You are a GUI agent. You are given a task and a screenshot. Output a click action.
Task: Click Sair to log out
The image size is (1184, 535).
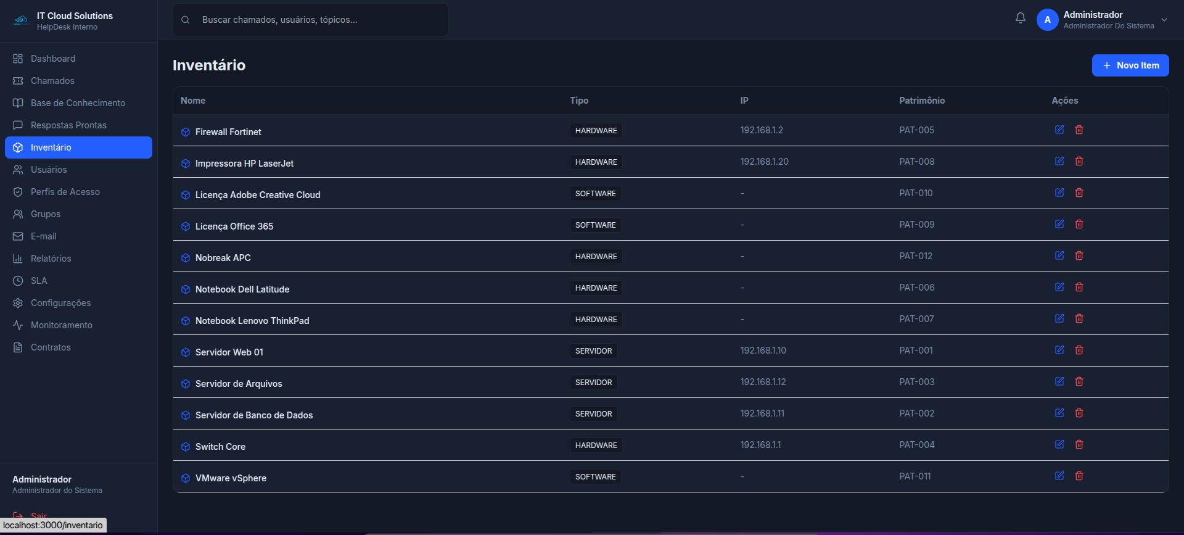click(x=39, y=515)
